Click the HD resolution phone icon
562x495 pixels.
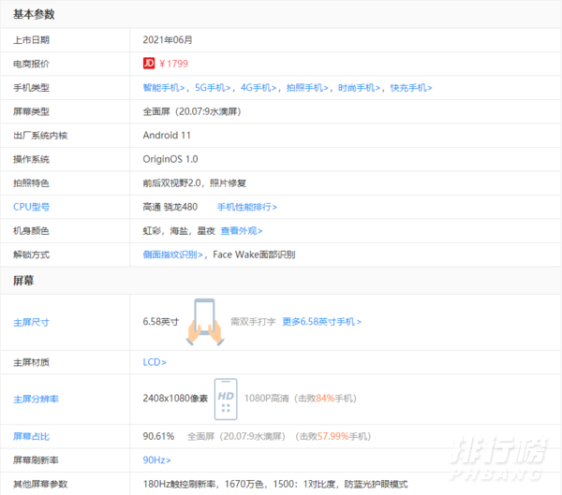(x=226, y=399)
